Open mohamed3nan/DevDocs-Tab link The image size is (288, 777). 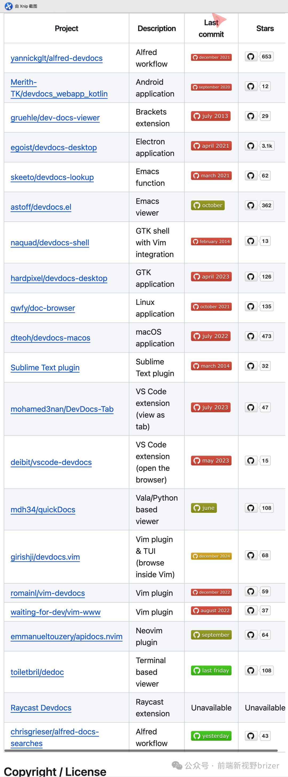(62, 409)
